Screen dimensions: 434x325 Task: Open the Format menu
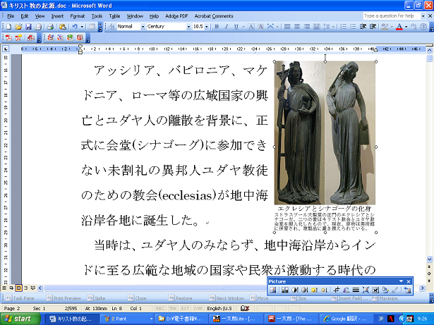(77, 16)
